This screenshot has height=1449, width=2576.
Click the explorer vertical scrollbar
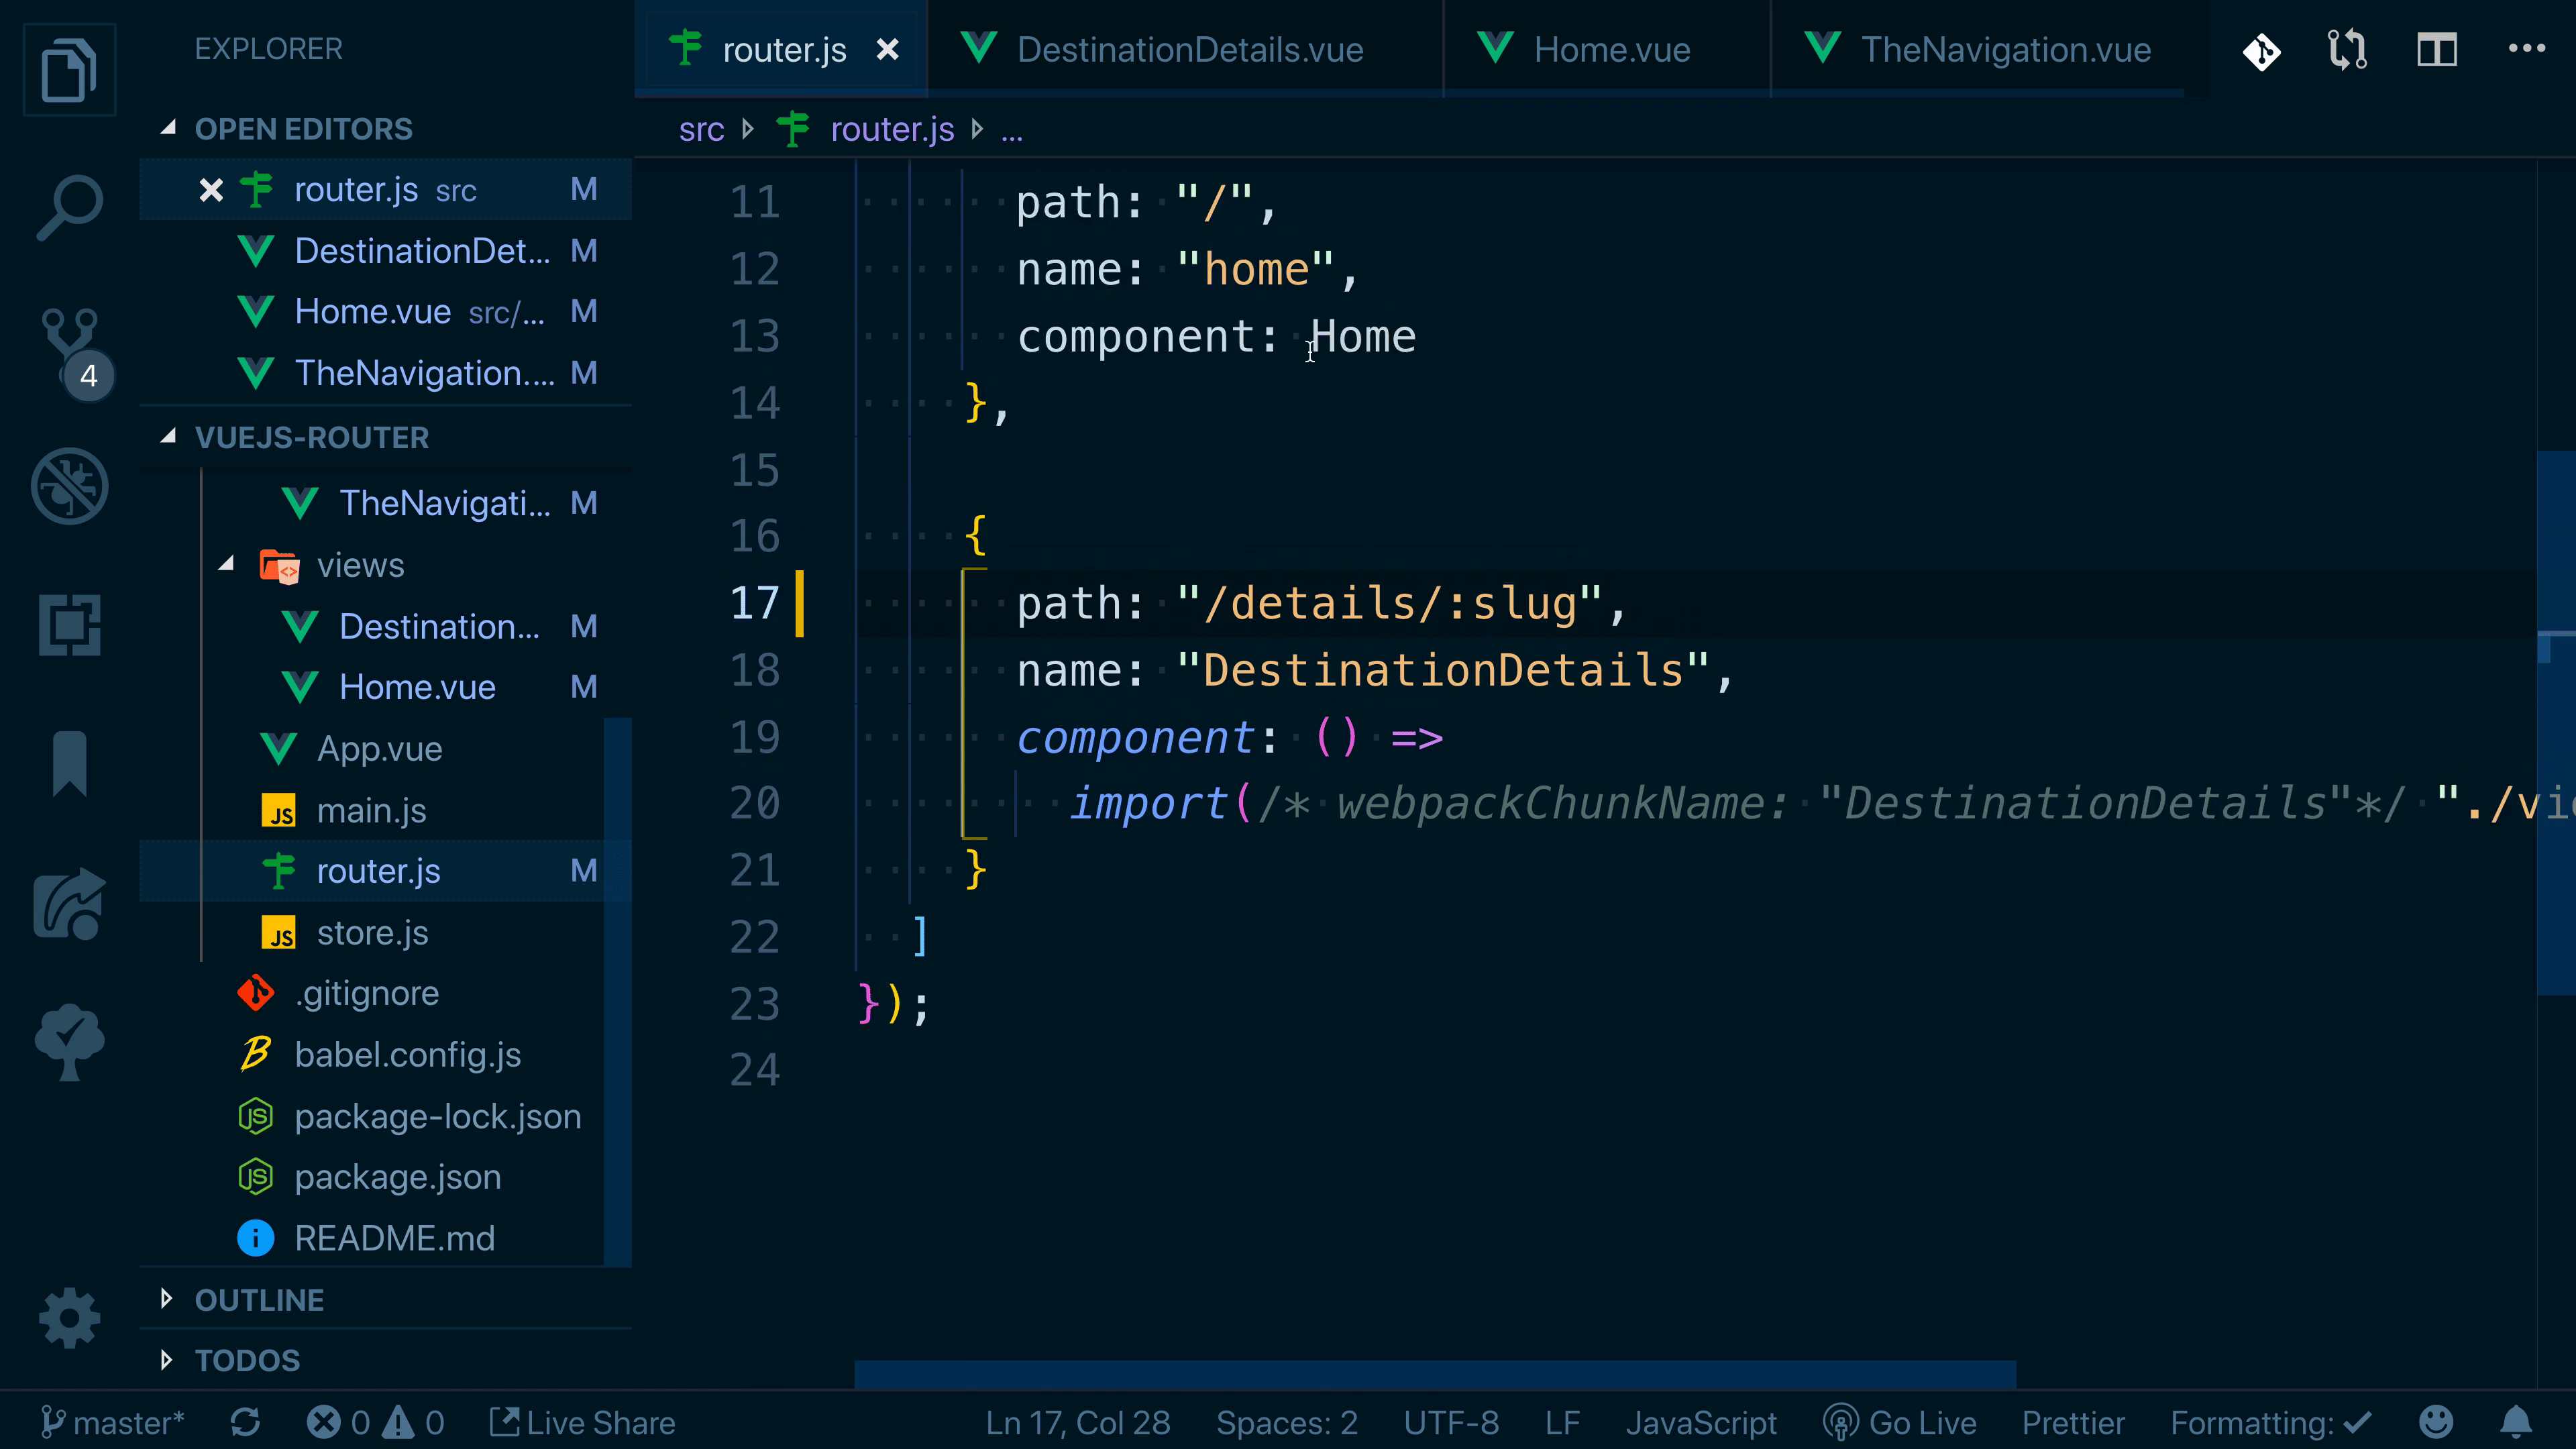coord(618,992)
